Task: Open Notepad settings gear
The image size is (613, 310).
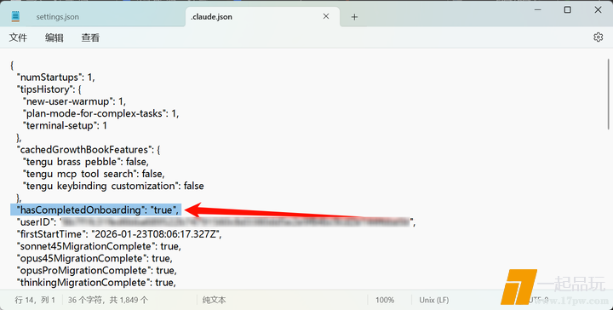Action: click(x=599, y=37)
